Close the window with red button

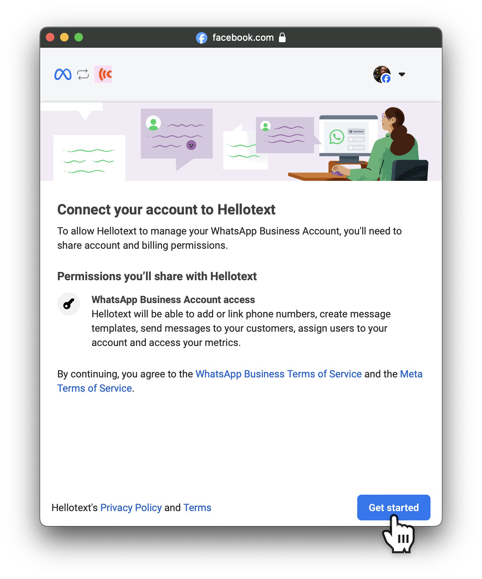[50, 37]
